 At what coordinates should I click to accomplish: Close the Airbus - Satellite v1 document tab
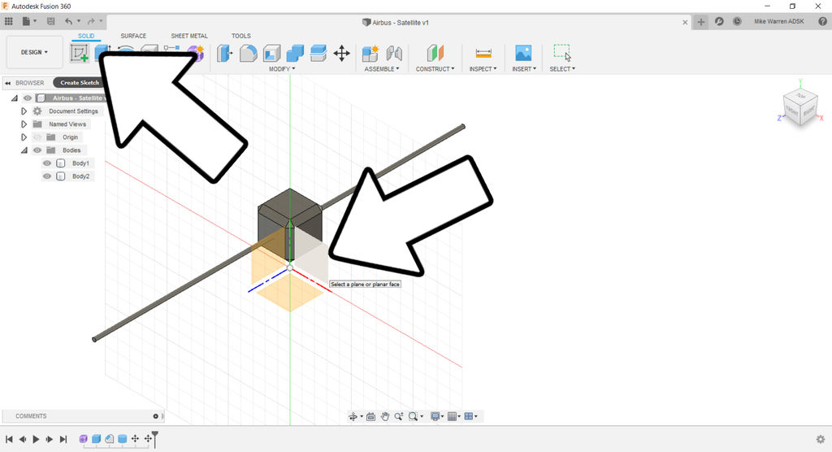(x=685, y=22)
